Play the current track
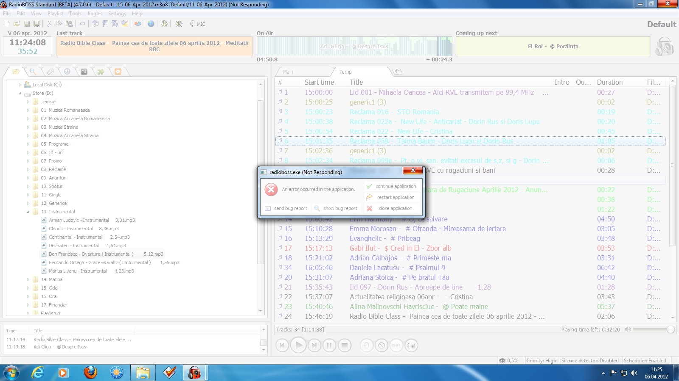Viewport: 679px width, 381px height. (x=298, y=345)
